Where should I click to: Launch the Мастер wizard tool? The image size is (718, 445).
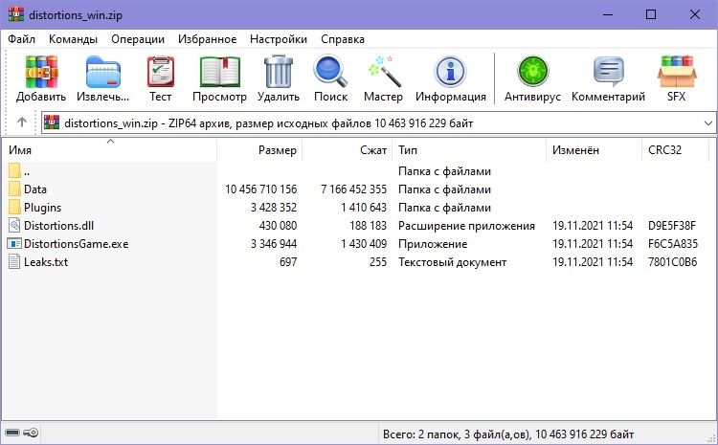[x=383, y=78]
